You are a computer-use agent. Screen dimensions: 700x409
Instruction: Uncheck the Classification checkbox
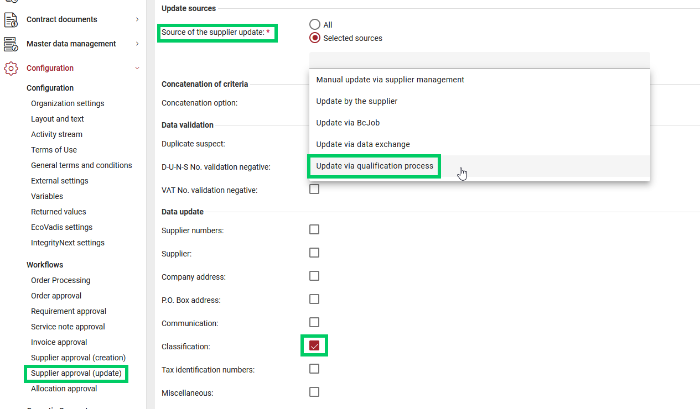pos(314,346)
